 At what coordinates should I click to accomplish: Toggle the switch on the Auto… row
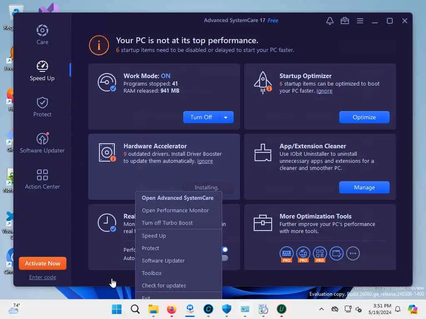pyautogui.click(x=225, y=258)
